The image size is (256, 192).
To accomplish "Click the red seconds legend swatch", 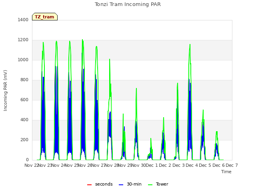I will 89,185.
